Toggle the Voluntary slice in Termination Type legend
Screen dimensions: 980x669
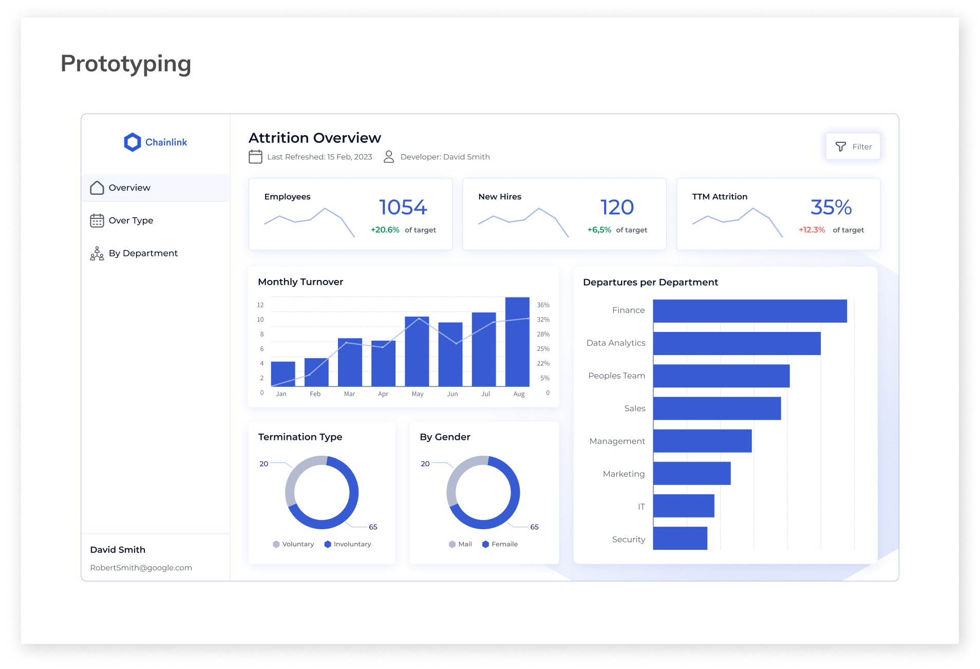click(x=276, y=544)
